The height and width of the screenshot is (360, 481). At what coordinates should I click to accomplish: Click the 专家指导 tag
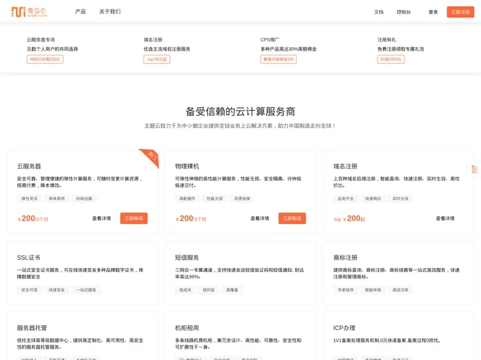tap(346, 290)
